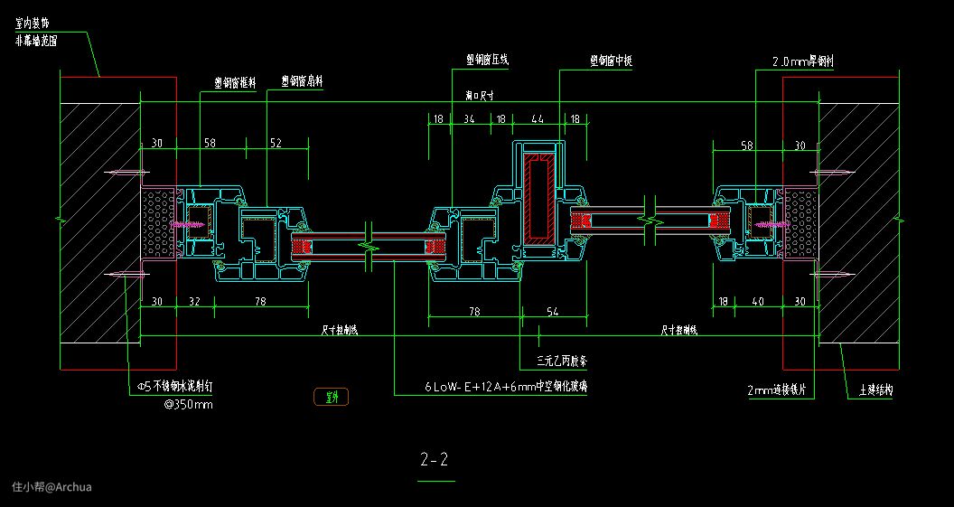Image resolution: width=954 pixels, height=507 pixels.
Task: Select the 44 dimension value
Action: click(x=537, y=118)
